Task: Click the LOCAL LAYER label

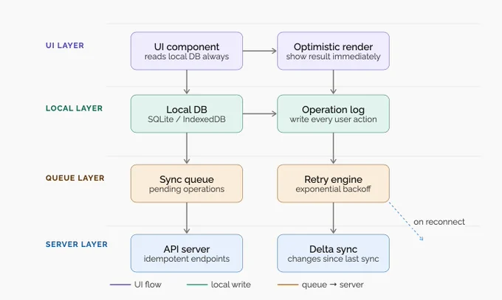Action: (74, 108)
